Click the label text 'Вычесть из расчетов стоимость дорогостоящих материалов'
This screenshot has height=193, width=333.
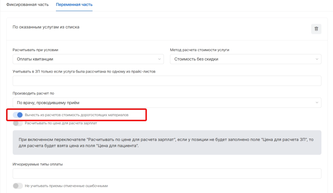click(x=76, y=115)
